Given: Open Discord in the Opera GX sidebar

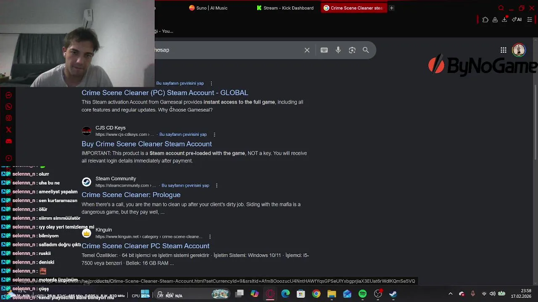Looking at the screenshot, I should 8,141.
